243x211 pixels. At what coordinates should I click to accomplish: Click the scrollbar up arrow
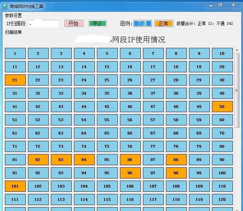(x=237, y=51)
